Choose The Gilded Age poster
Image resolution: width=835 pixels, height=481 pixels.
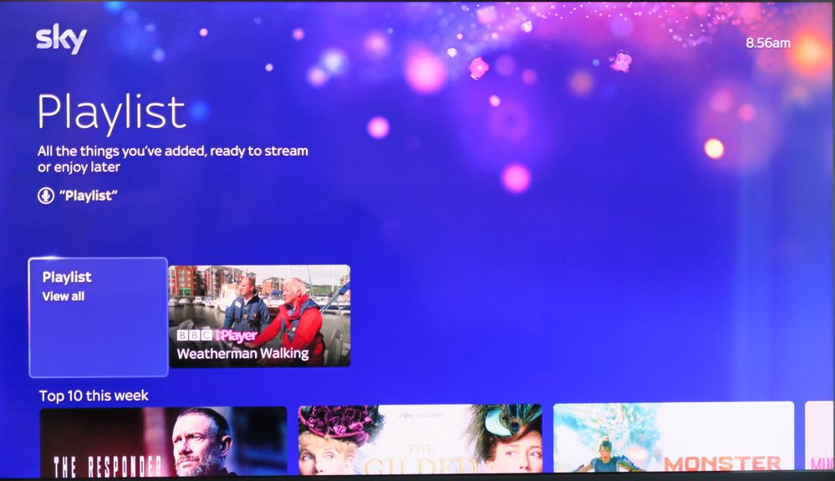click(x=420, y=440)
